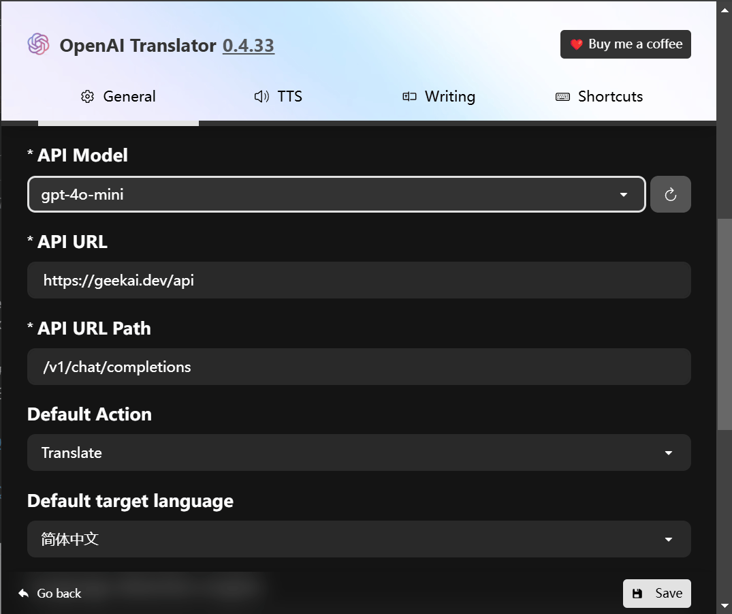Click the vertical scrollbar thumb
The height and width of the screenshot is (614, 732).
tap(724, 324)
